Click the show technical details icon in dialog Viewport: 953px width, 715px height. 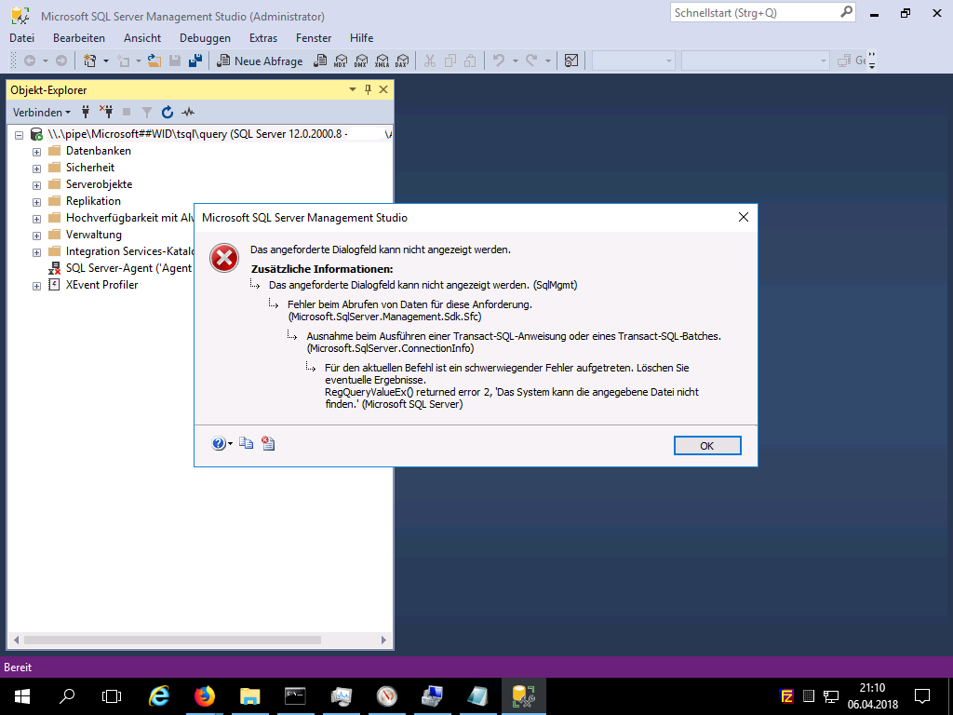268,444
